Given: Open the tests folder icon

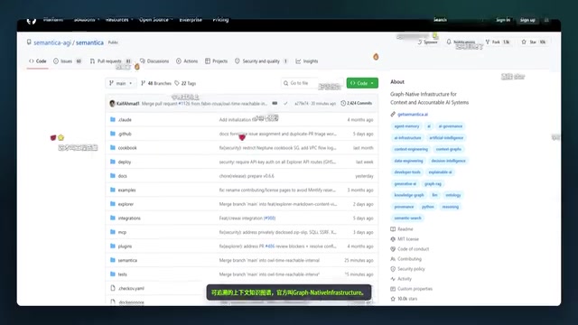Looking at the screenshot, I should [113, 274].
